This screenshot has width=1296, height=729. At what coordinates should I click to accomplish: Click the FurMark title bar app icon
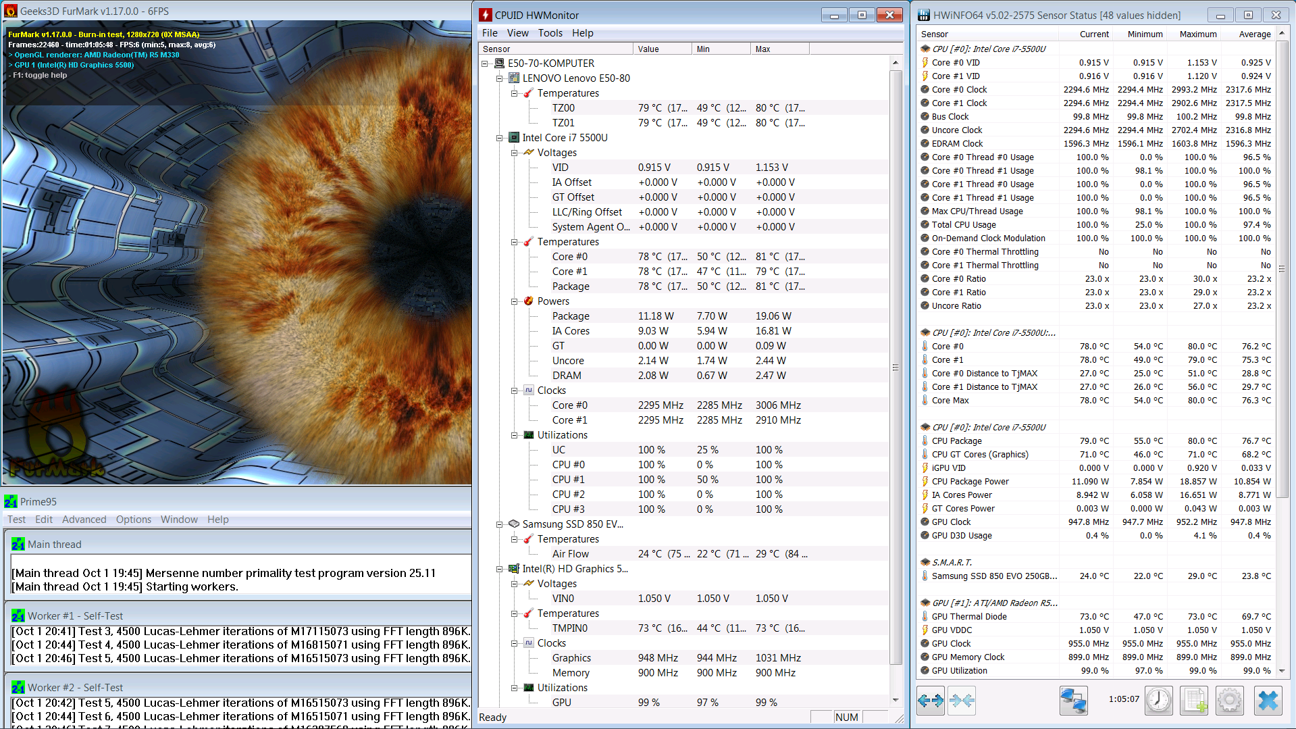point(11,11)
